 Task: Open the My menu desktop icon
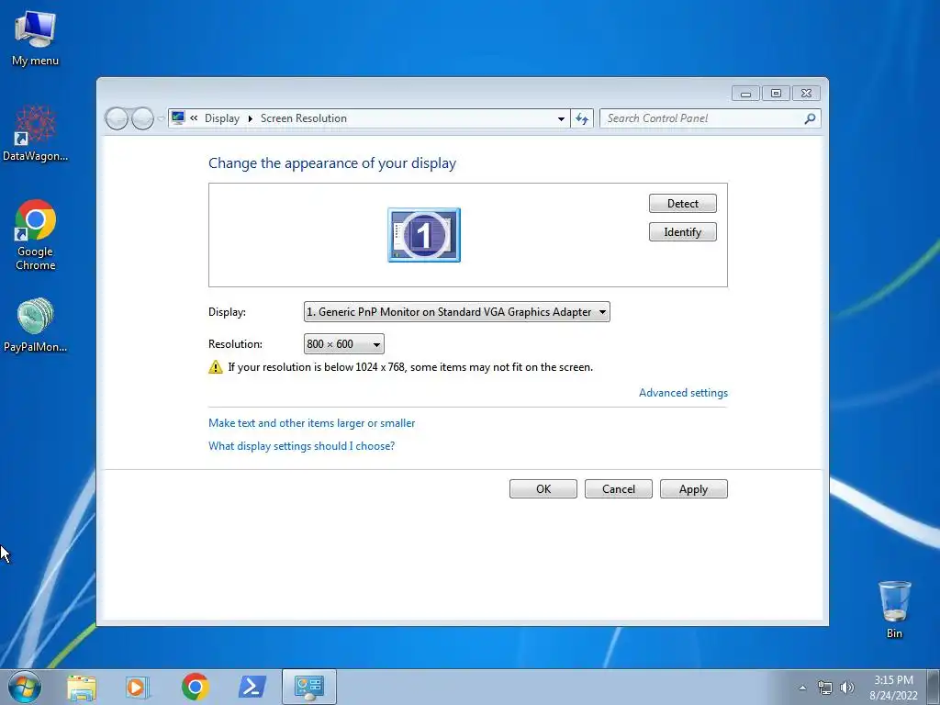tap(35, 39)
